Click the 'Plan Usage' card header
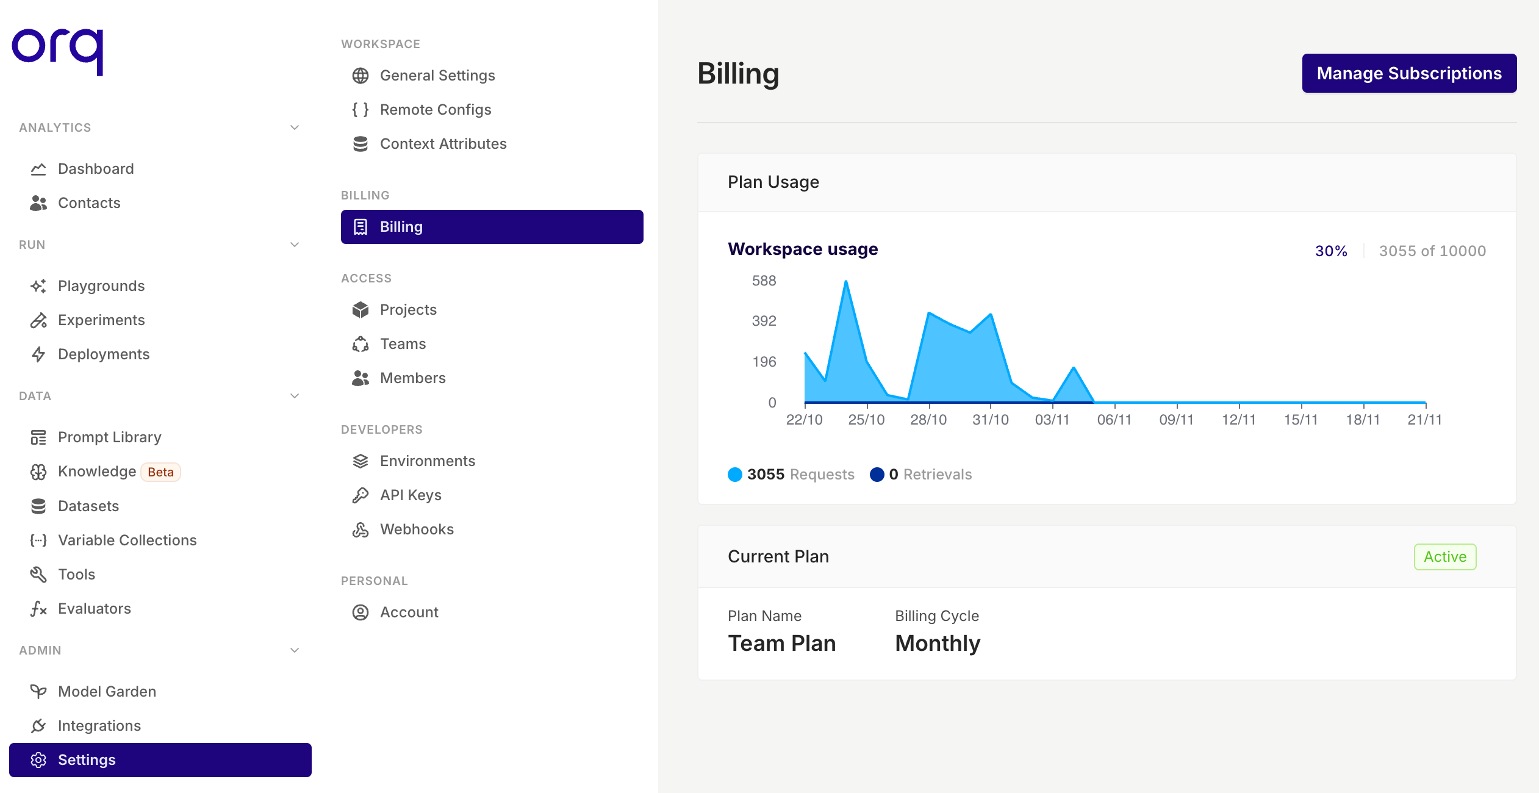 (1107, 182)
